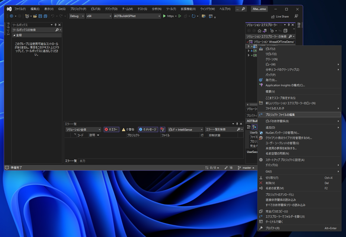Click start without debugging outline play icon
The image size is (346, 237).
coord(180,16)
